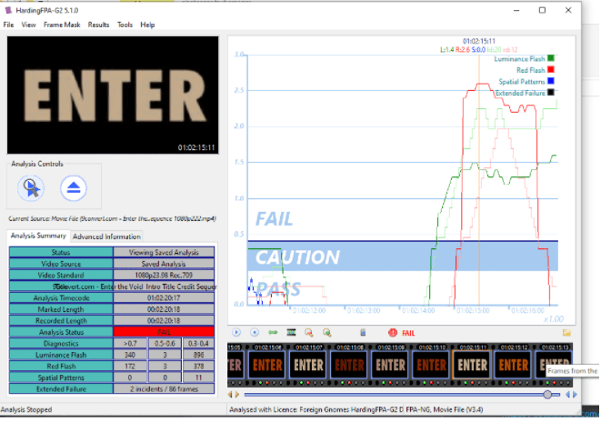The width and height of the screenshot is (601, 423).
Task: Select the frame thumbnail at 01:02:15:09
Action: (x=391, y=365)
